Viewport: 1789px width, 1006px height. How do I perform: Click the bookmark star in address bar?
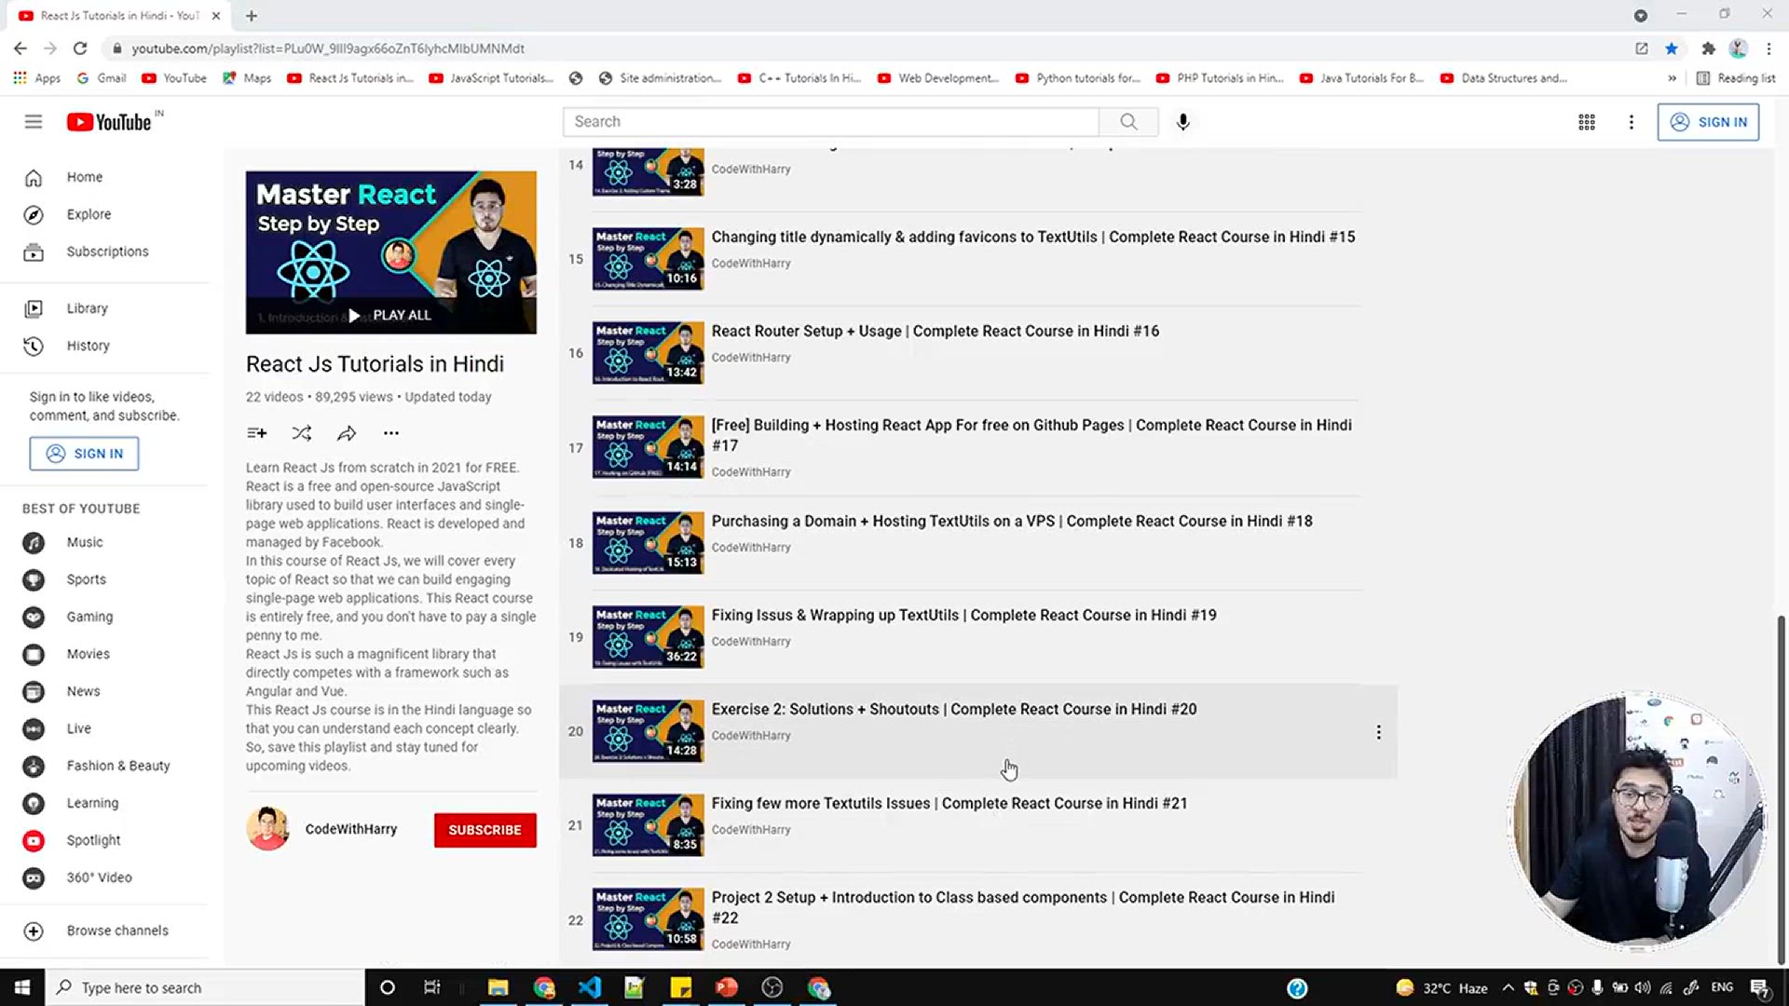pyautogui.click(x=1672, y=48)
